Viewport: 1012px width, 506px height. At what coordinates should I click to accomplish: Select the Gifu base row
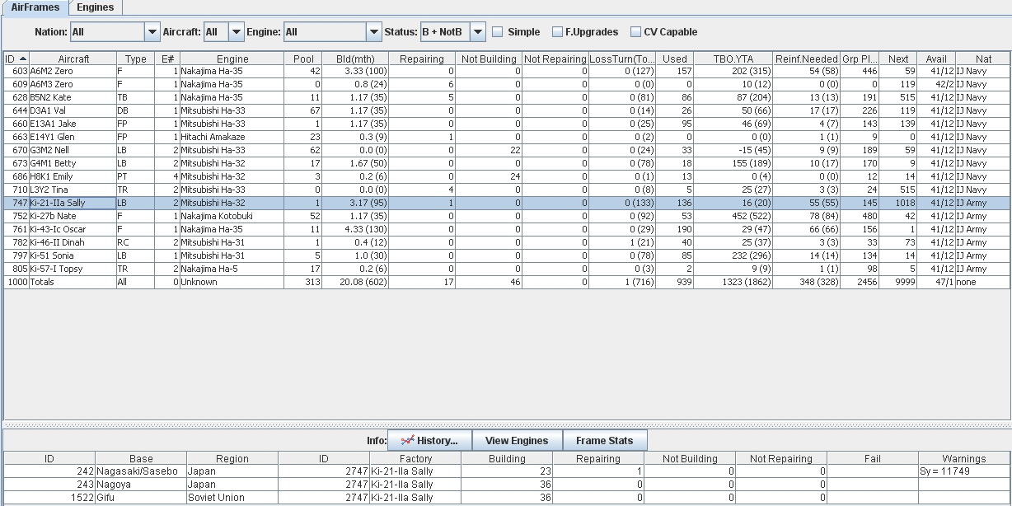tap(507, 498)
